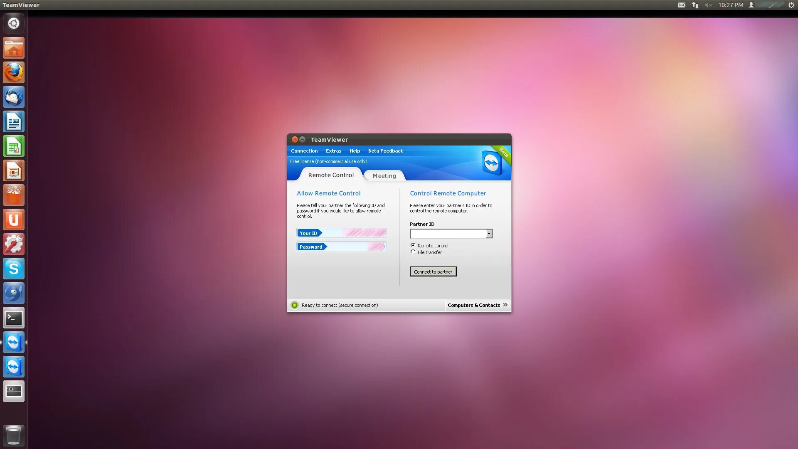Open LibreOffice Calc from the launcher

14,146
